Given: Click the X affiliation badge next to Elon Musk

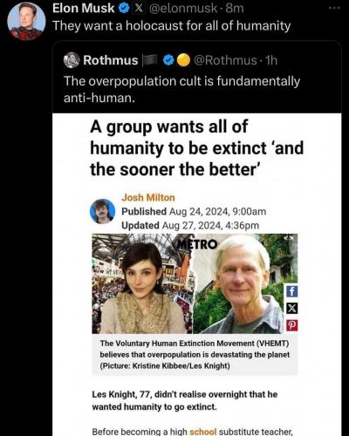Looking at the screenshot, I should pos(139,9).
